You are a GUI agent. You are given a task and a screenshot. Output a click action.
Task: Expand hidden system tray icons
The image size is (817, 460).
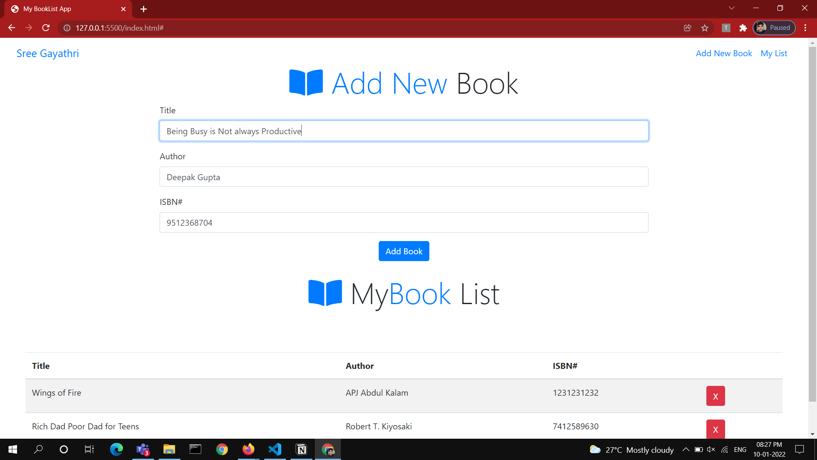(x=686, y=449)
